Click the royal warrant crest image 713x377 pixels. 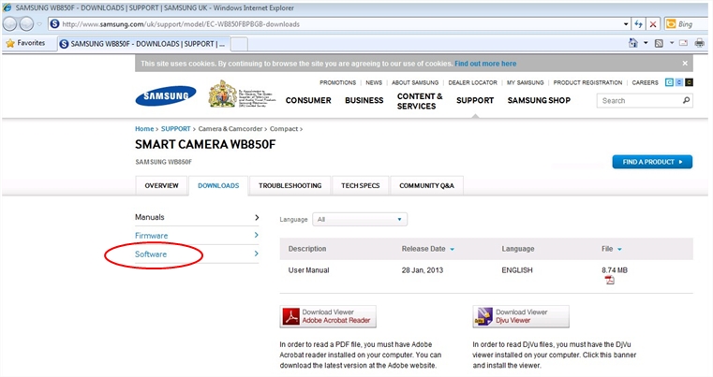point(222,94)
